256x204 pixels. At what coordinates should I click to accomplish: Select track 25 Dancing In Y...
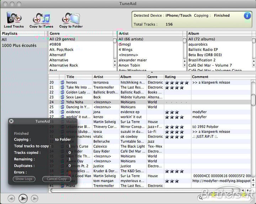[x=149, y=107]
